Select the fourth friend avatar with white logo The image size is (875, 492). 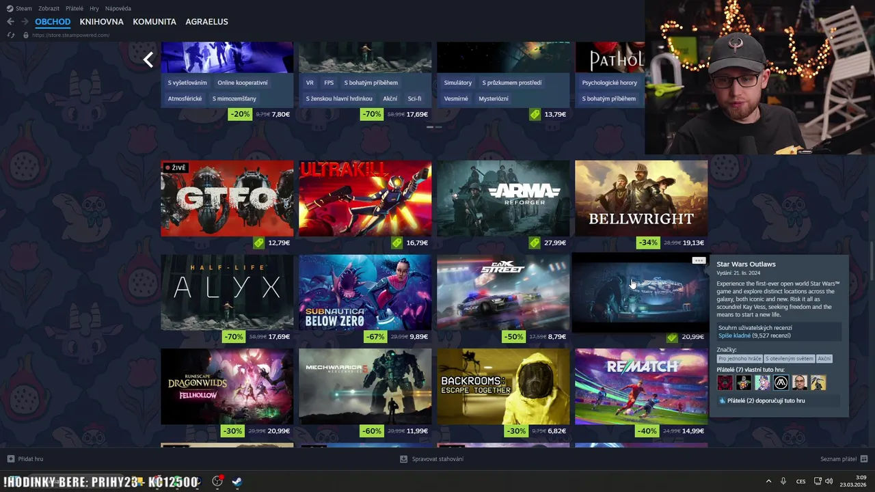pos(781,383)
